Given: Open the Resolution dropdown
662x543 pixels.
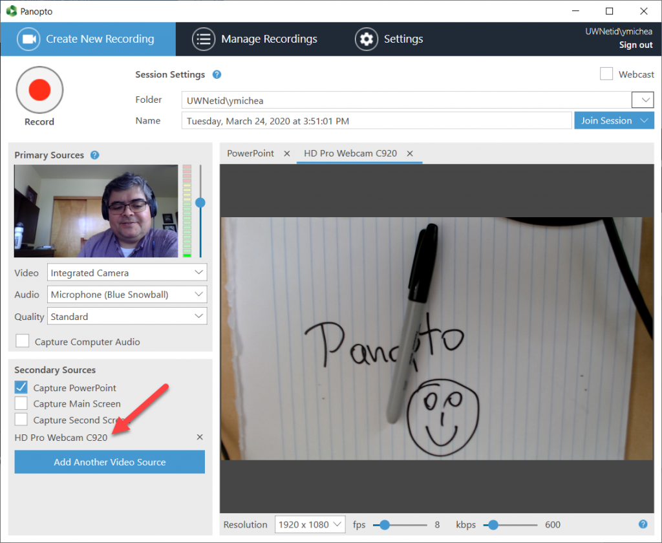Looking at the screenshot, I should [x=310, y=524].
